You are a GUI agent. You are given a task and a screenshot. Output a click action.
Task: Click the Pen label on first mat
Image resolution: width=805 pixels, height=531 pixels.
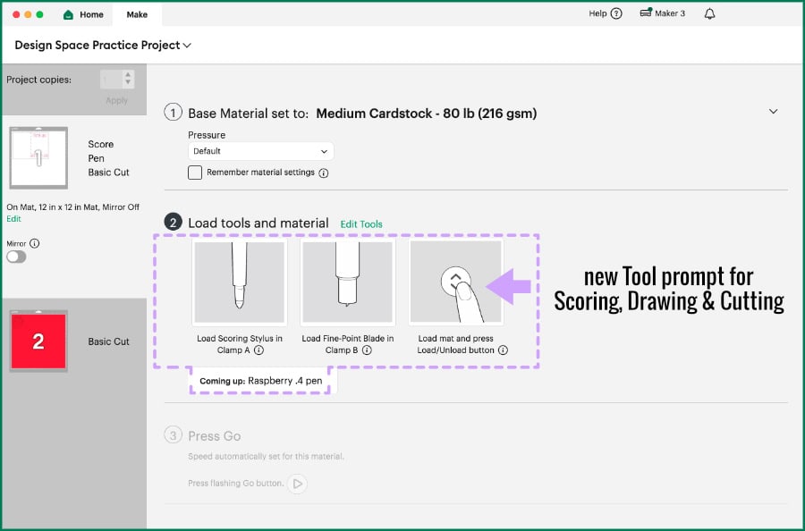coord(96,158)
